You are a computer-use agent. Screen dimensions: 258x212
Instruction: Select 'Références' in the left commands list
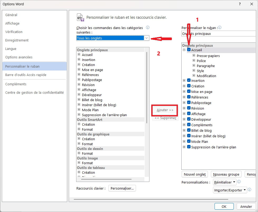90,75
